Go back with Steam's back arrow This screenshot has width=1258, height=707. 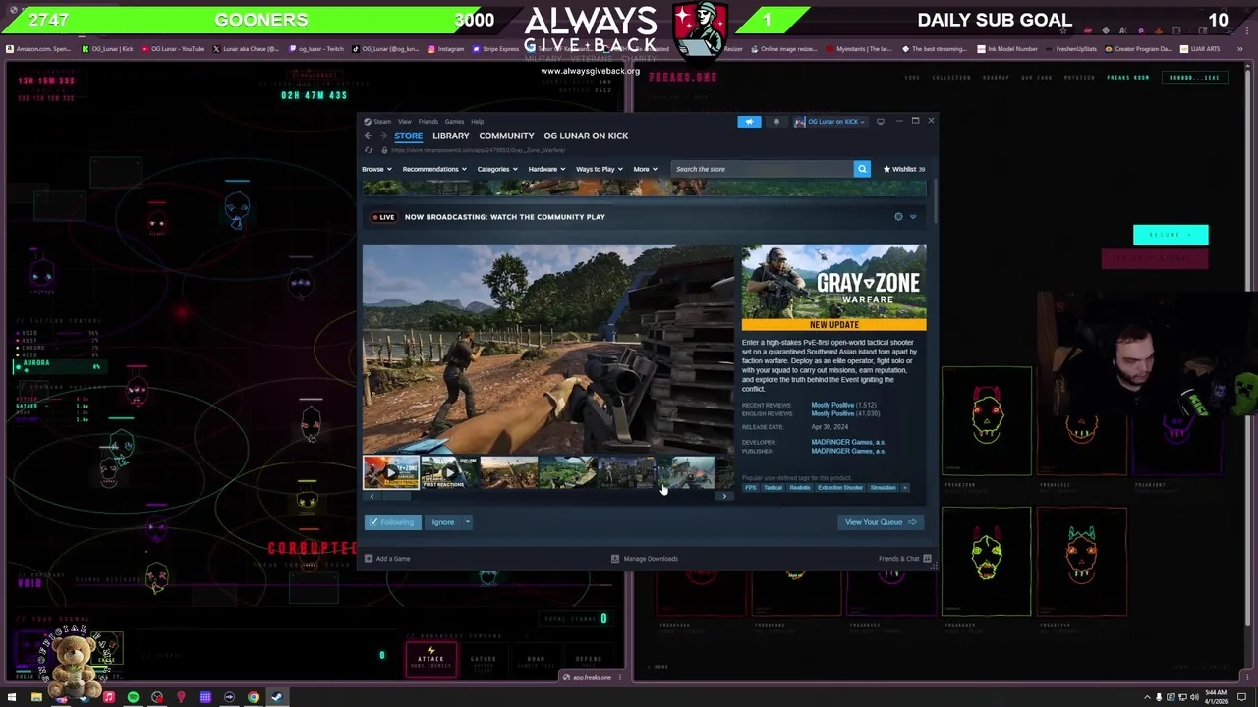click(369, 136)
